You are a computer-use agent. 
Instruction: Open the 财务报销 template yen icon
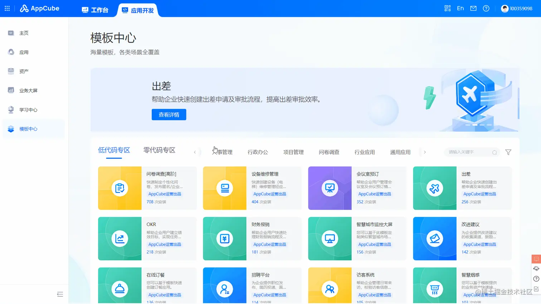225,239
